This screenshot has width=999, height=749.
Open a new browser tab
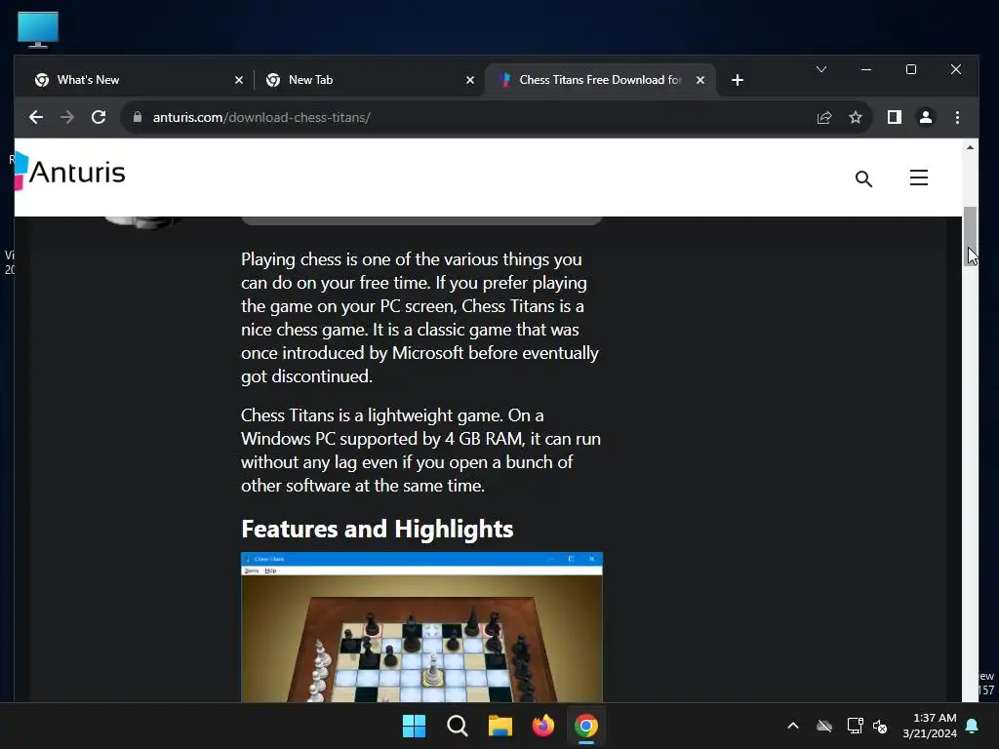(x=738, y=80)
